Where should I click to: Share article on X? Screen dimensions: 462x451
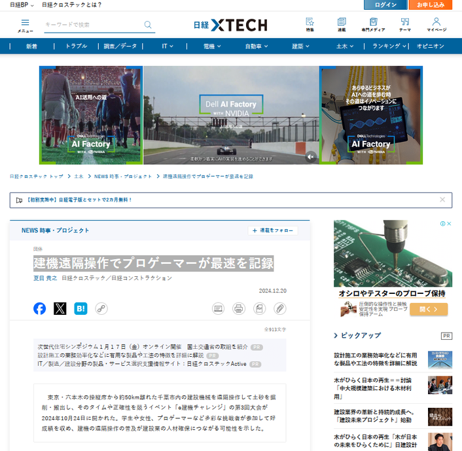pyautogui.click(x=60, y=308)
